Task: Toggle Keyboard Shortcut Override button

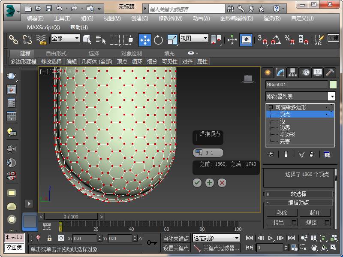Action: pos(246,40)
